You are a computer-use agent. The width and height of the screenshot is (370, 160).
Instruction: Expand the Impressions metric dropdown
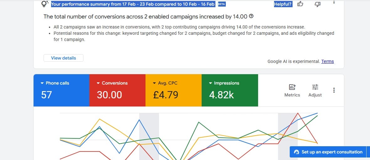pyautogui.click(x=224, y=83)
